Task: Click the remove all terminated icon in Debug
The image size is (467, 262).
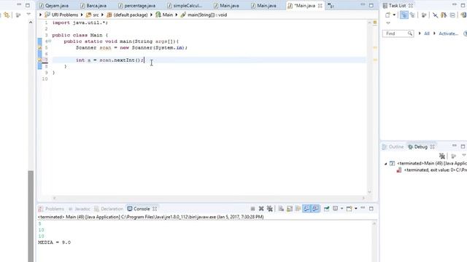Action: click(442, 156)
